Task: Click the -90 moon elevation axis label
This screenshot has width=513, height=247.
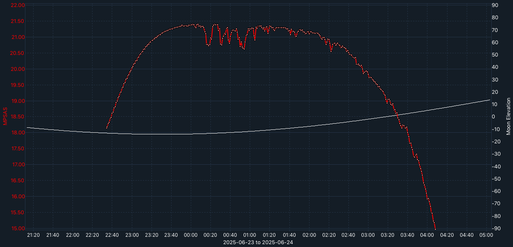Action: click(495, 229)
